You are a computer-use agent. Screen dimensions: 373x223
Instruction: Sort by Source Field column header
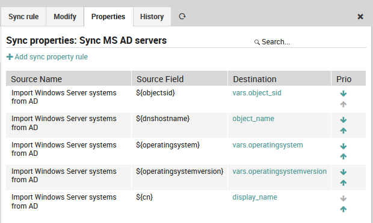point(180,79)
